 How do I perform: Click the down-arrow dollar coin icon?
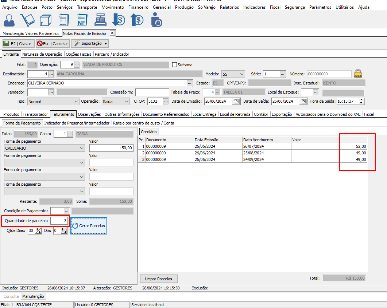tap(118, 20)
